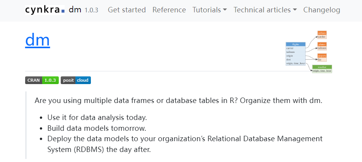362x162 pixels.
Task: Click the caret arrow beside Technical articles
Action: click(x=295, y=10)
